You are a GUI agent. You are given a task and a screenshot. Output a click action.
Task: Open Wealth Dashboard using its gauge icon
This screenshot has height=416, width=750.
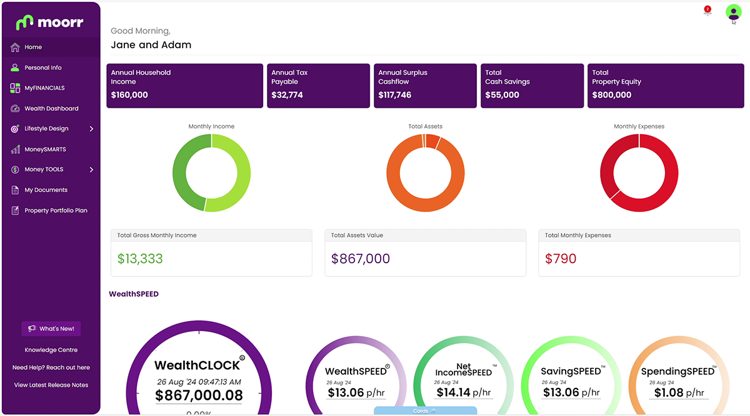15,109
